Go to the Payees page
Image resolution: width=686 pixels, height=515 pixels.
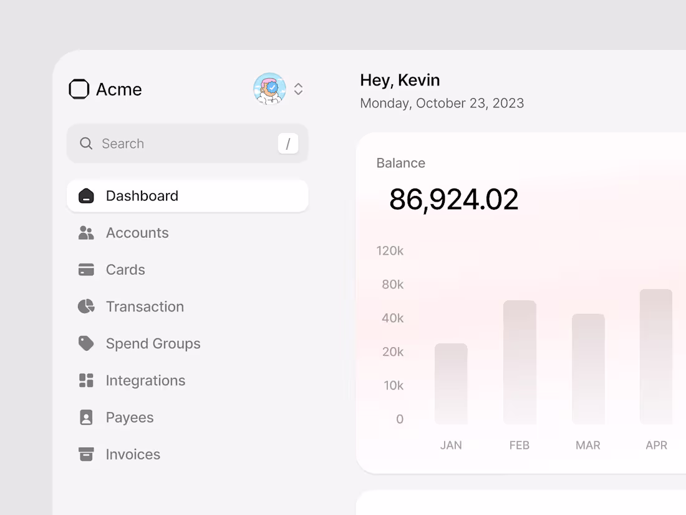tap(130, 417)
